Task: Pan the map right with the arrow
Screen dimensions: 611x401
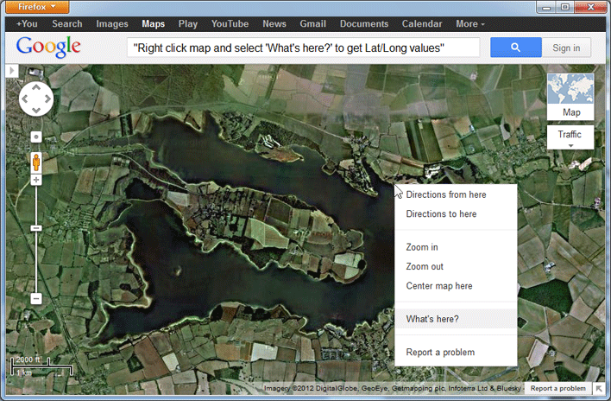Action: (47, 99)
